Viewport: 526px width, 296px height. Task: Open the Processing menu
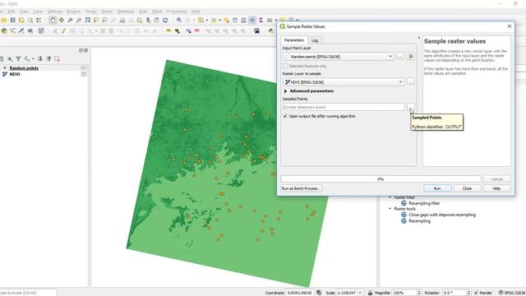click(x=177, y=12)
